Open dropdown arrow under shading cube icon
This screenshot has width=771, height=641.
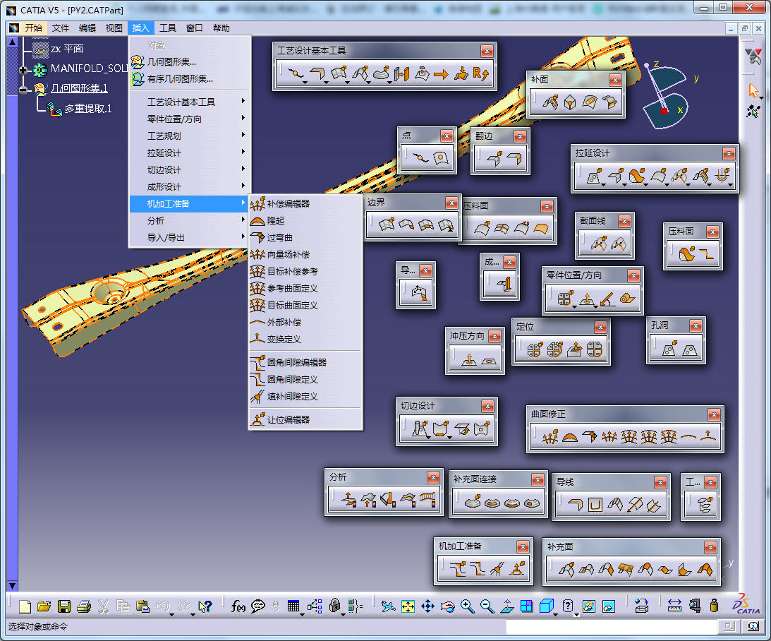click(x=556, y=615)
